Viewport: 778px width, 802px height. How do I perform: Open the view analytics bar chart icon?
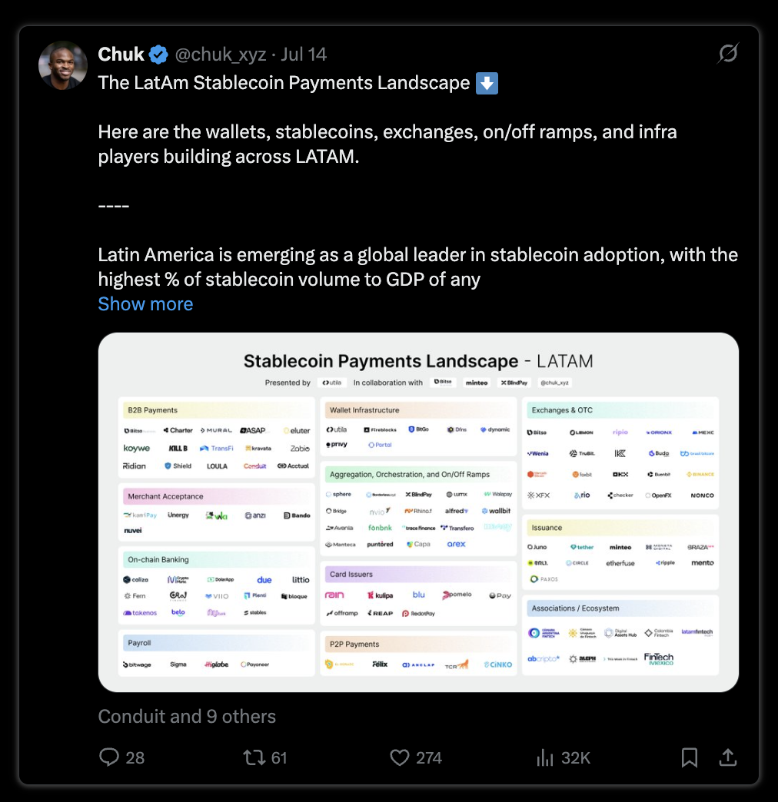click(x=545, y=757)
